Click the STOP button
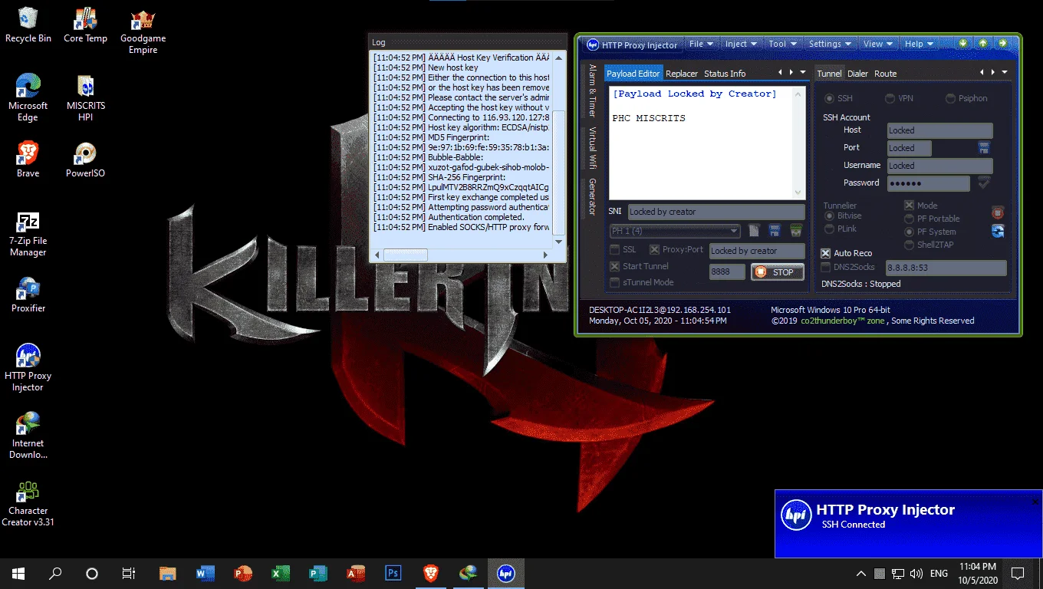 pos(777,272)
